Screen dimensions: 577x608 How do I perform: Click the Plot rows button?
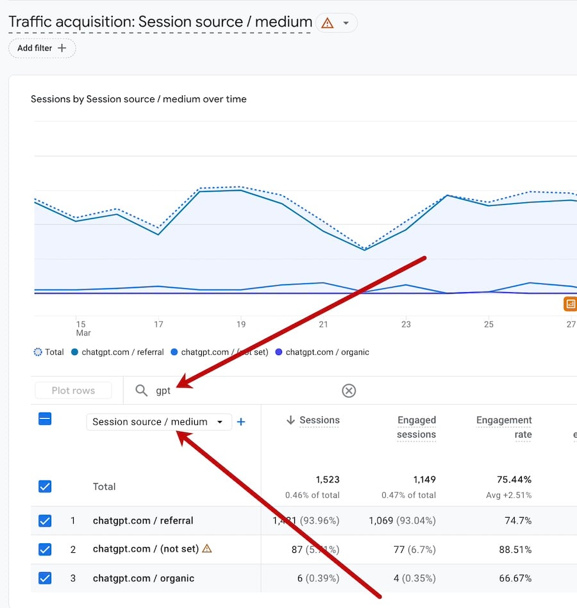tap(73, 390)
